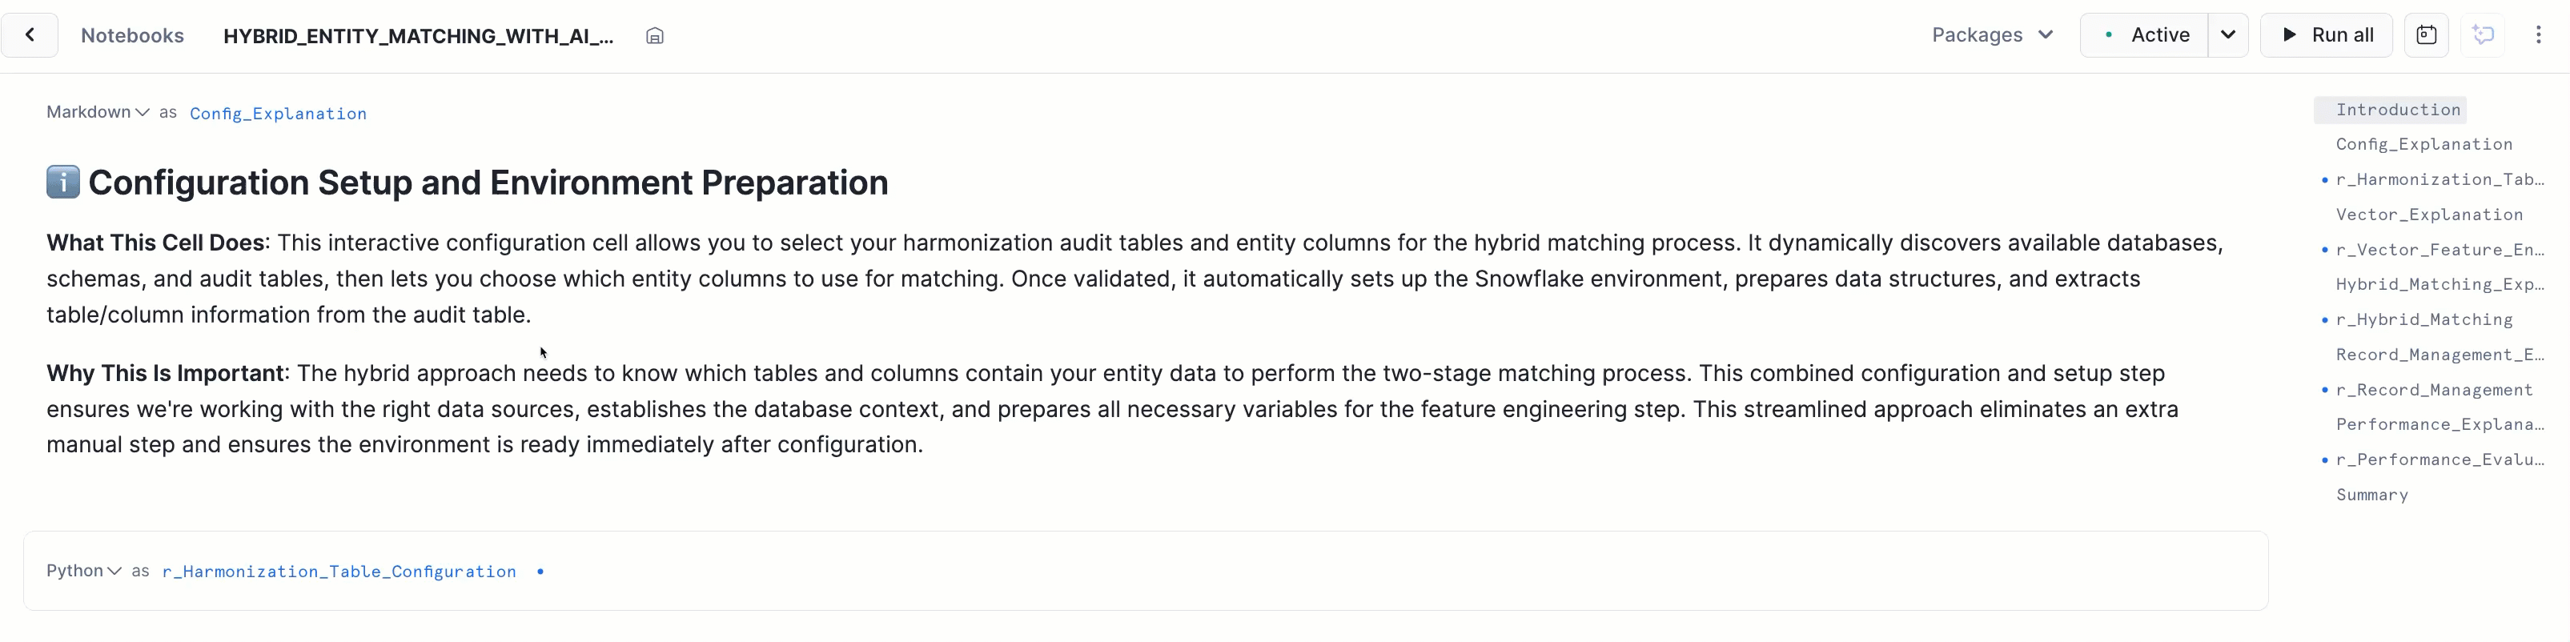Go to the Notebooks breadcrumb

(133, 35)
